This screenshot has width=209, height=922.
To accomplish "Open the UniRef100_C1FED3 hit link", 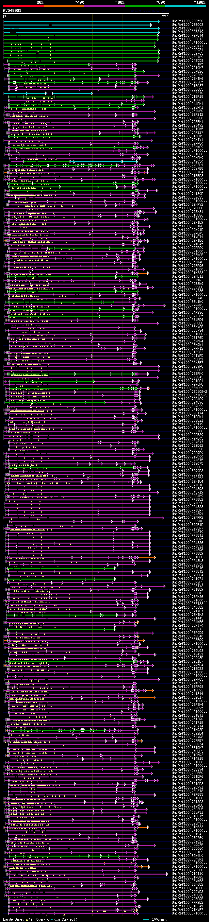I will [187, 176].
